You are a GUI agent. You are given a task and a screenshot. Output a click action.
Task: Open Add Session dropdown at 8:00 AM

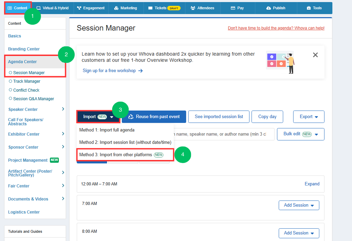(x=299, y=233)
